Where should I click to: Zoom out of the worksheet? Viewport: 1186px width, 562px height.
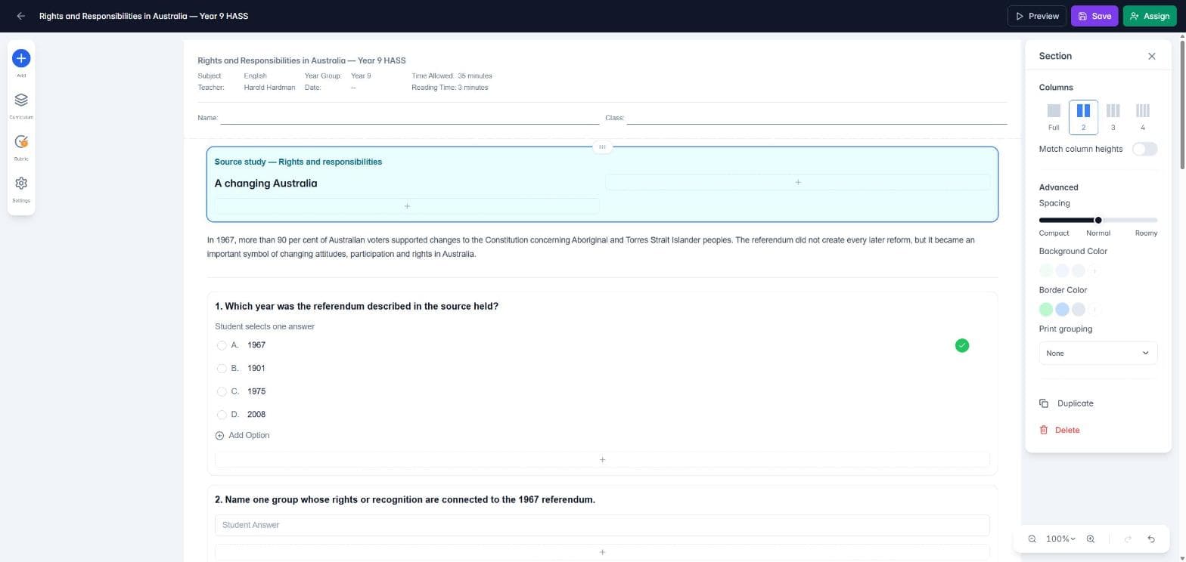pyautogui.click(x=1032, y=539)
